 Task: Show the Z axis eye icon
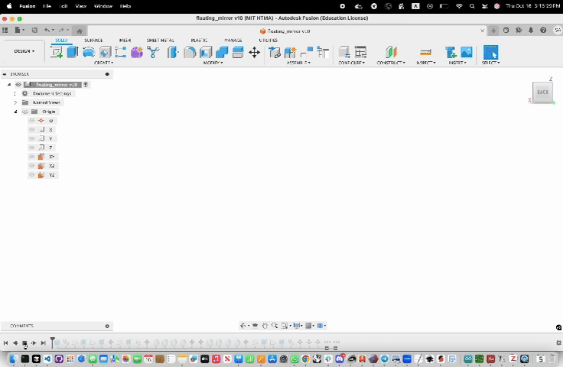[x=32, y=148]
